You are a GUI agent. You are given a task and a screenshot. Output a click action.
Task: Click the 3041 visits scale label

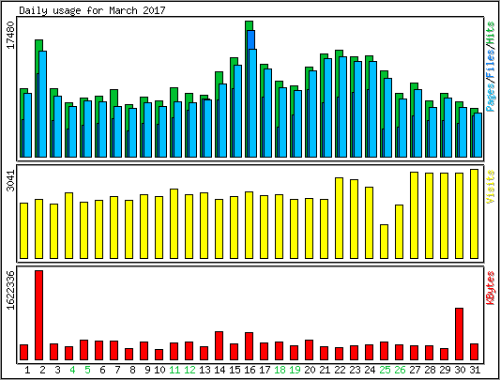tap(10, 180)
